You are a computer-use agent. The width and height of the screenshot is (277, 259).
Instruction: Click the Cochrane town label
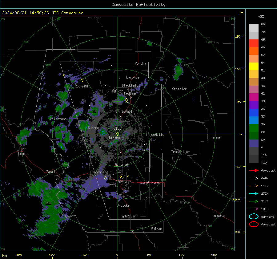coord(101,172)
